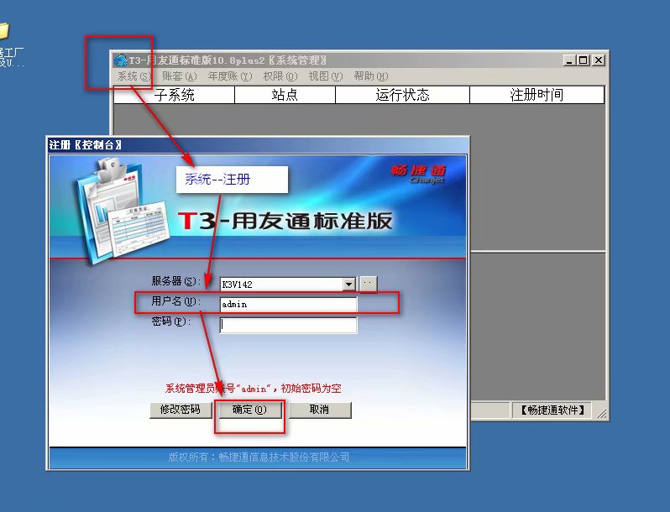Open the 视图(V) menu

pos(325,76)
